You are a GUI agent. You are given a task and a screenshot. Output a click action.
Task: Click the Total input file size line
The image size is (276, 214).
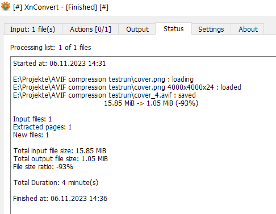60,151
